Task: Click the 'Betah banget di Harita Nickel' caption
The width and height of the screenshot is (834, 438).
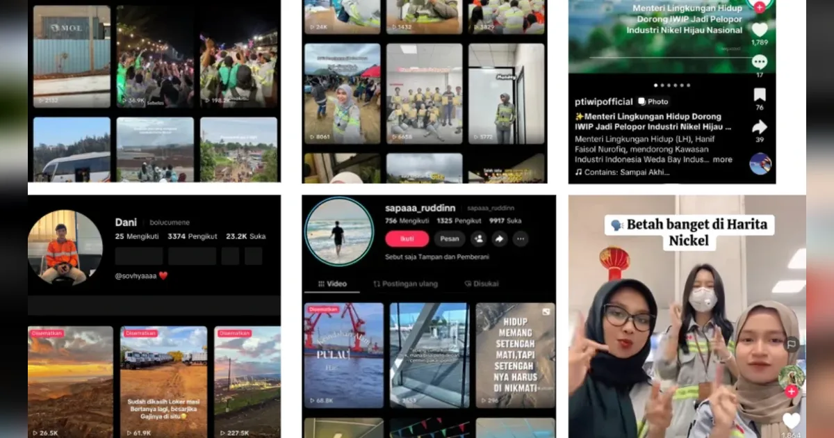Action: pyautogui.click(x=690, y=233)
